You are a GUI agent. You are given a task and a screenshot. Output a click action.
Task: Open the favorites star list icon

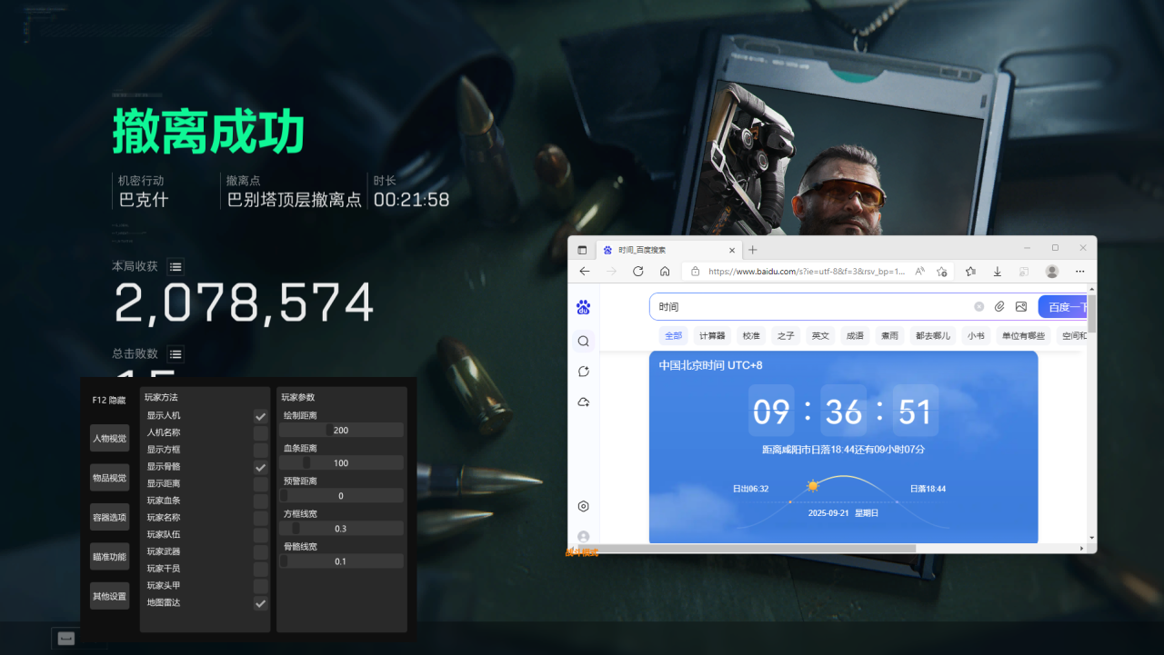[970, 272]
